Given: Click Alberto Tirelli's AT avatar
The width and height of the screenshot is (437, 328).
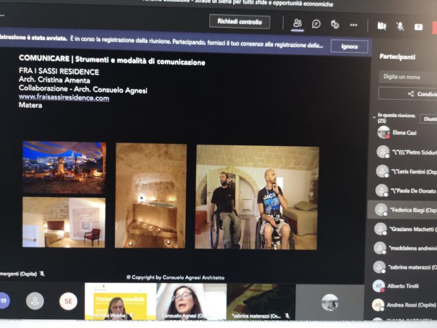Looking at the screenshot, I should coord(379,286).
